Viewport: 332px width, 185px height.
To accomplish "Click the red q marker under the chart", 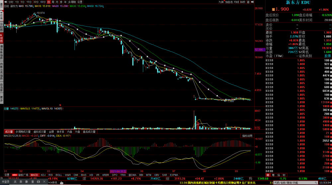I will tap(60, 105).
